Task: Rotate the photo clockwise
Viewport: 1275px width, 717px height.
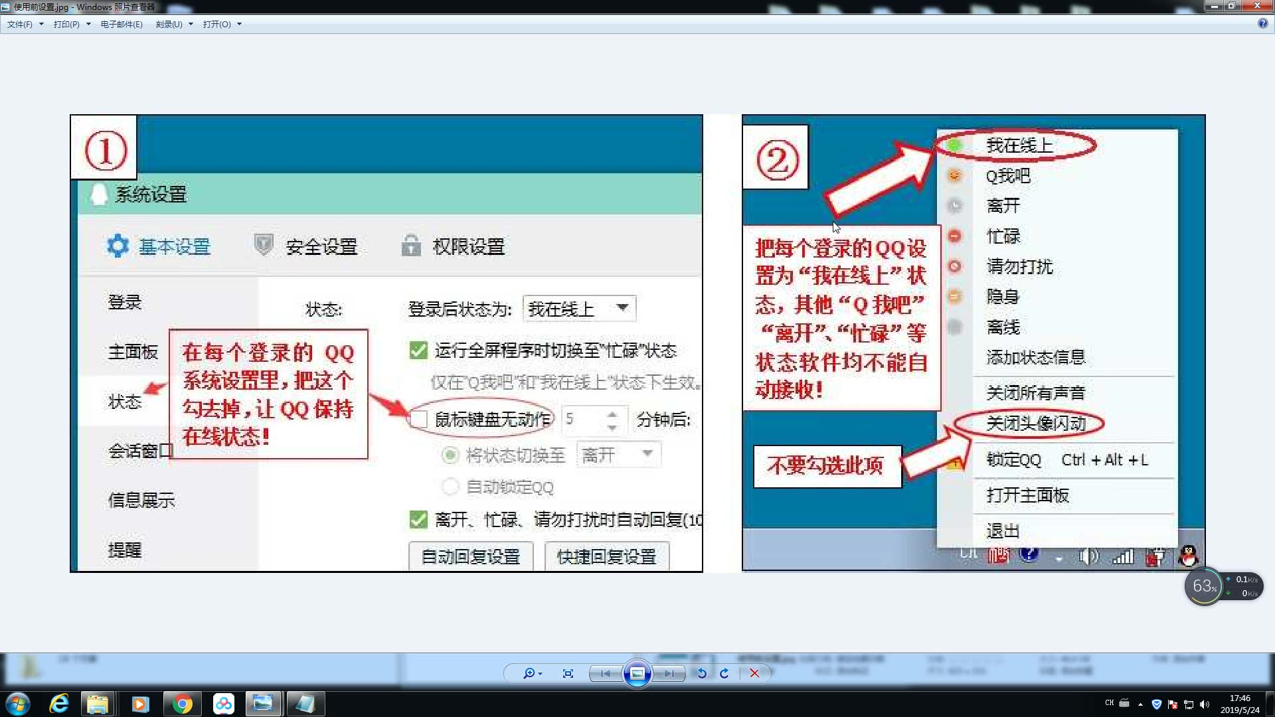Action: tap(724, 673)
